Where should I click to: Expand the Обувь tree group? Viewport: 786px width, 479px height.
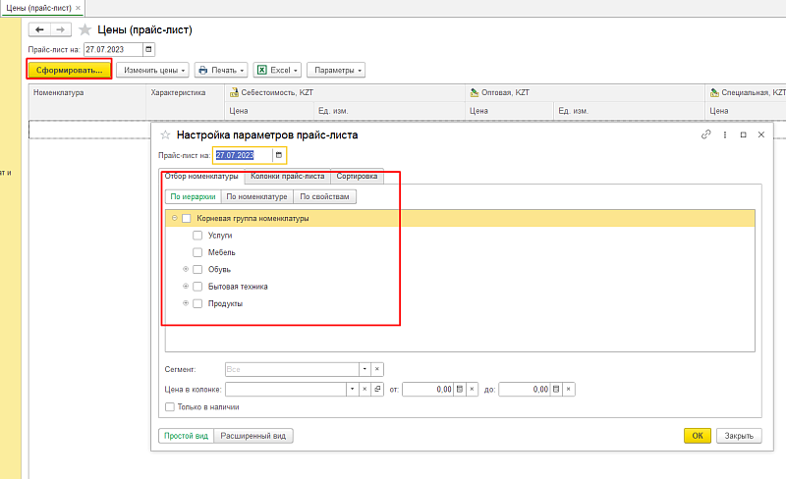pos(185,269)
